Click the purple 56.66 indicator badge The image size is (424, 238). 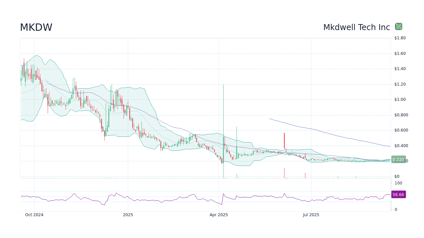click(x=398, y=194)
